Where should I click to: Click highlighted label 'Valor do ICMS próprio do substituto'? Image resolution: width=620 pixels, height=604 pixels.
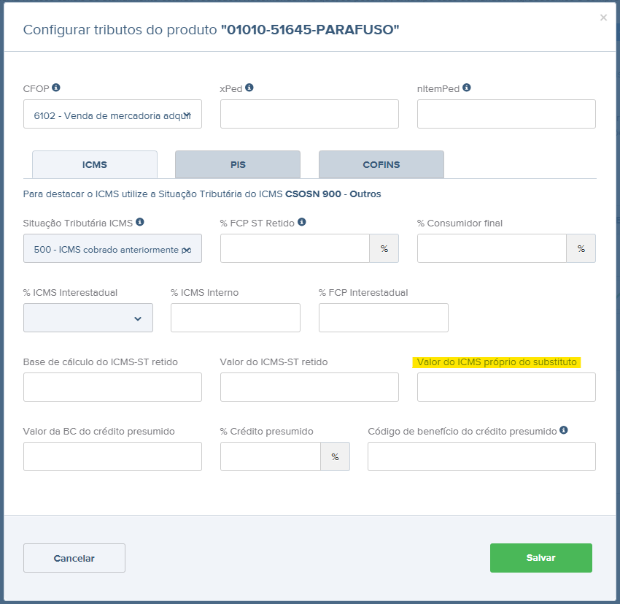click(497, 362)
